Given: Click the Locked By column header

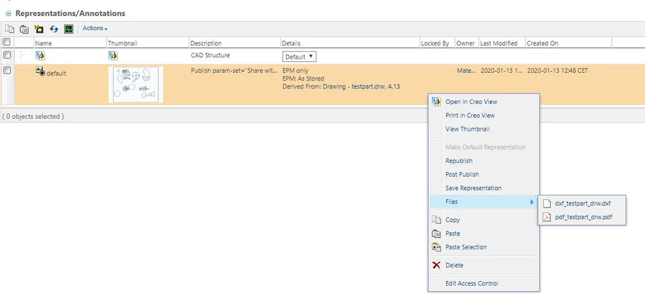Looking at the screenshot, I should 435,43.
